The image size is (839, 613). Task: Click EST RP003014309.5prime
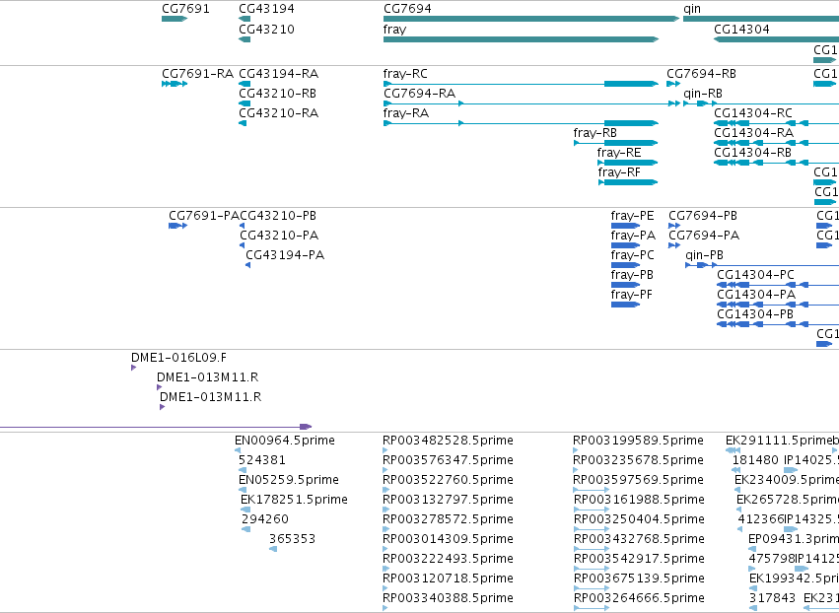click(448, 539)
